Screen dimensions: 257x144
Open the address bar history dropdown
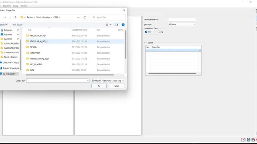pyautogui.click(x=78, y=18)
